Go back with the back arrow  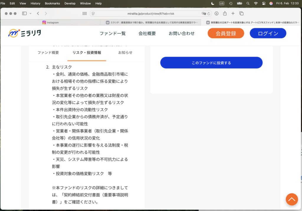[38, 14]
